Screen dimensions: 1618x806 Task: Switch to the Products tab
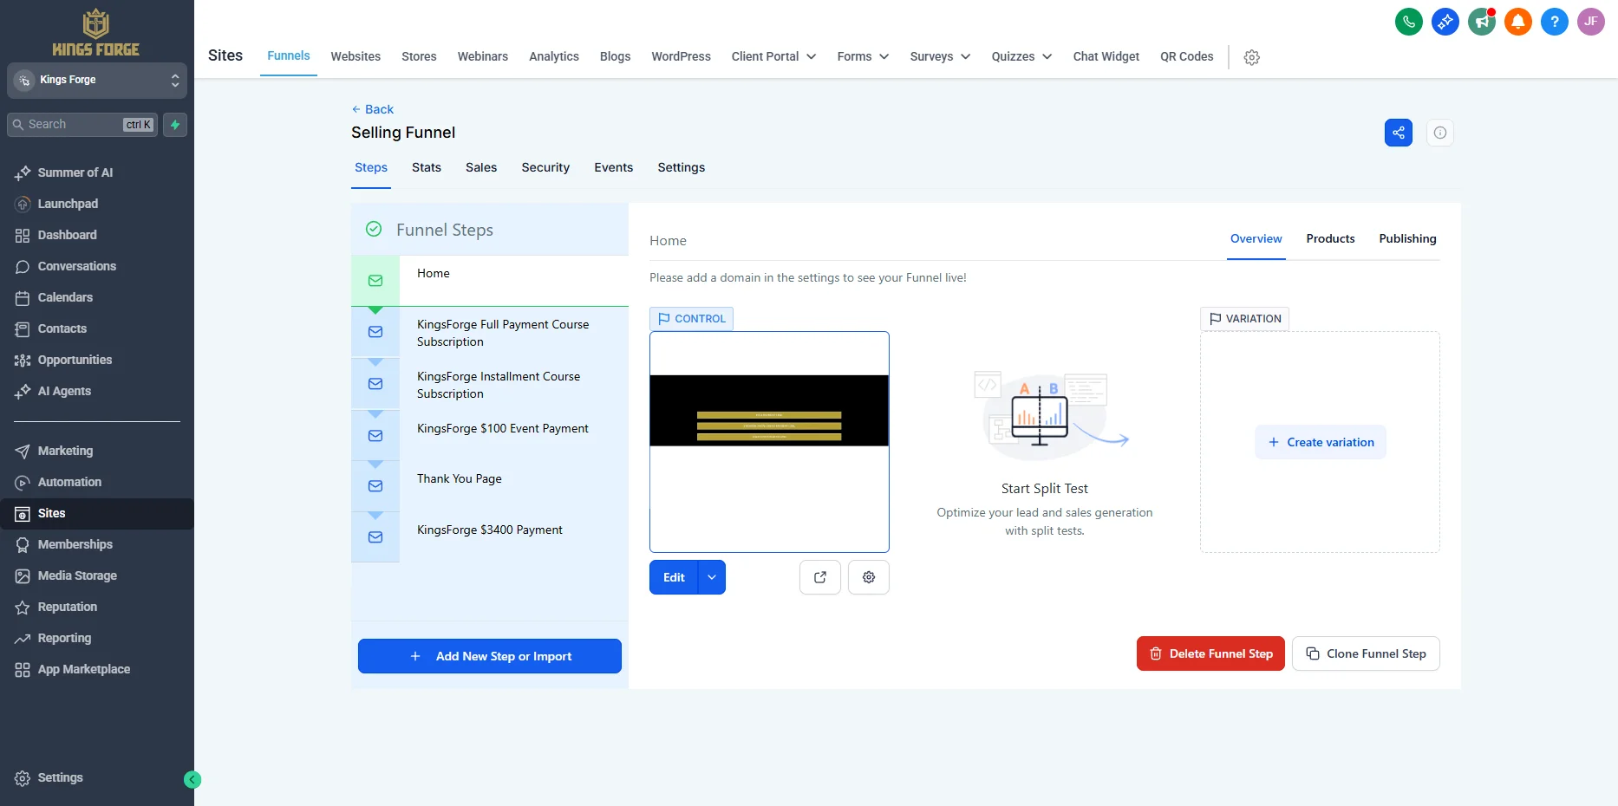coord(1330,238)
